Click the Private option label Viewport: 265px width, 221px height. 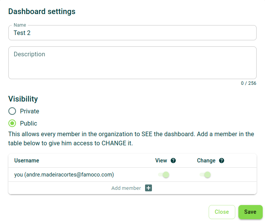pyautogui.click(x=30, y=111)
